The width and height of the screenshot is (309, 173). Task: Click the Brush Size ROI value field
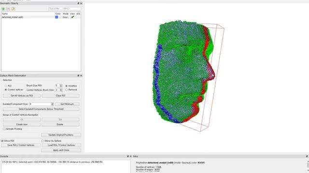57,86
